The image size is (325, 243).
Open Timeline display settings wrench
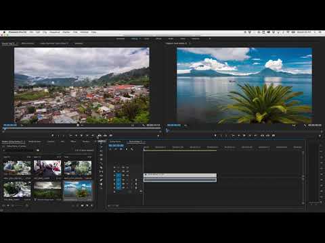(132, 149)
